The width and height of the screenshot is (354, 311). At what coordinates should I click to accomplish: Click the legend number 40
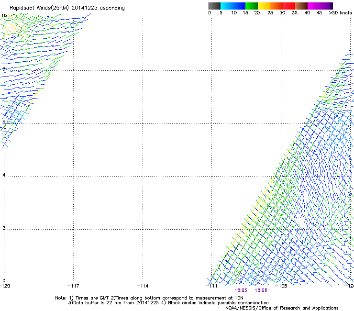(307, 13)
